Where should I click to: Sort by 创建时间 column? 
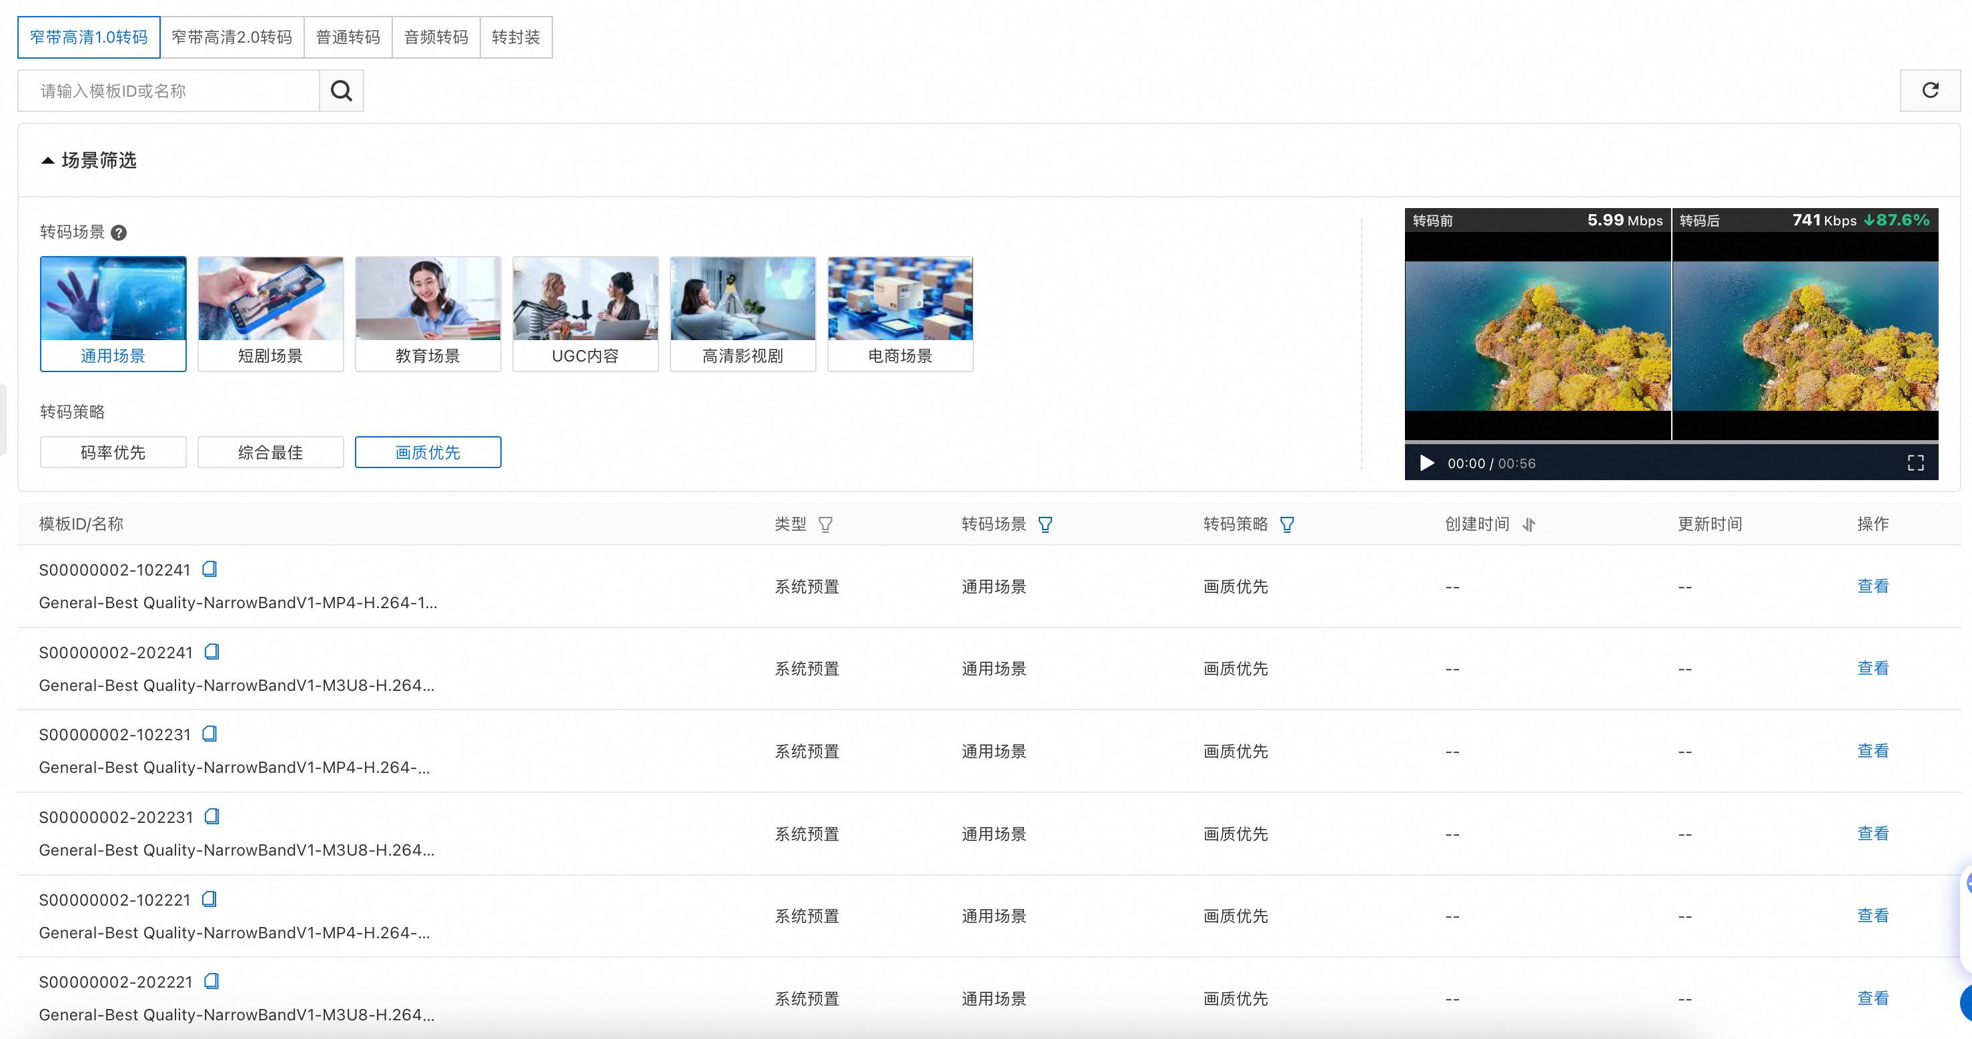(1529, 524)
